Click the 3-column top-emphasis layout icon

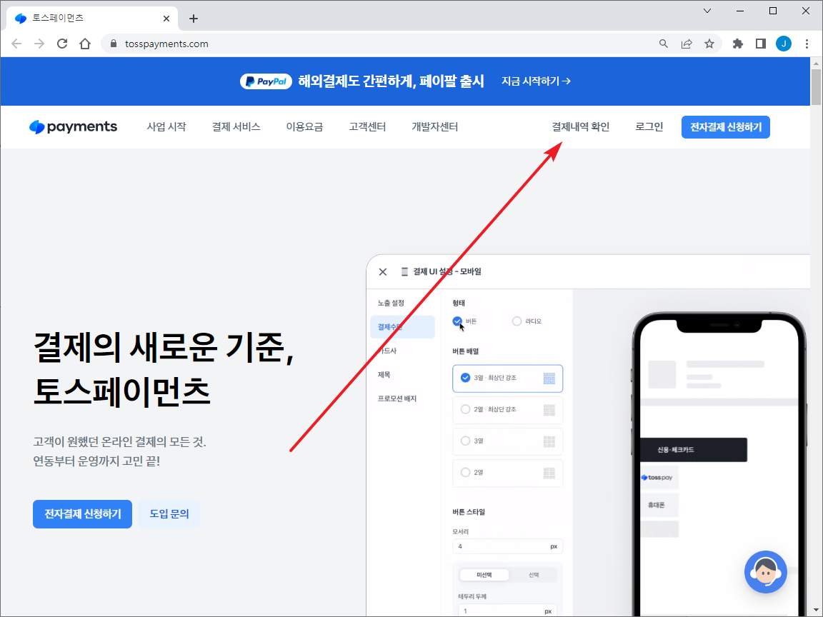point(549,378)
